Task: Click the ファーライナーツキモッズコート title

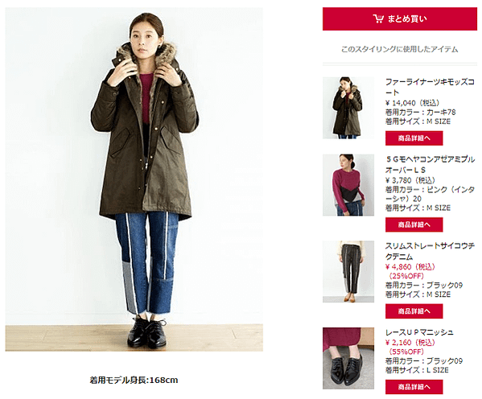Action: tap(430, 88)
